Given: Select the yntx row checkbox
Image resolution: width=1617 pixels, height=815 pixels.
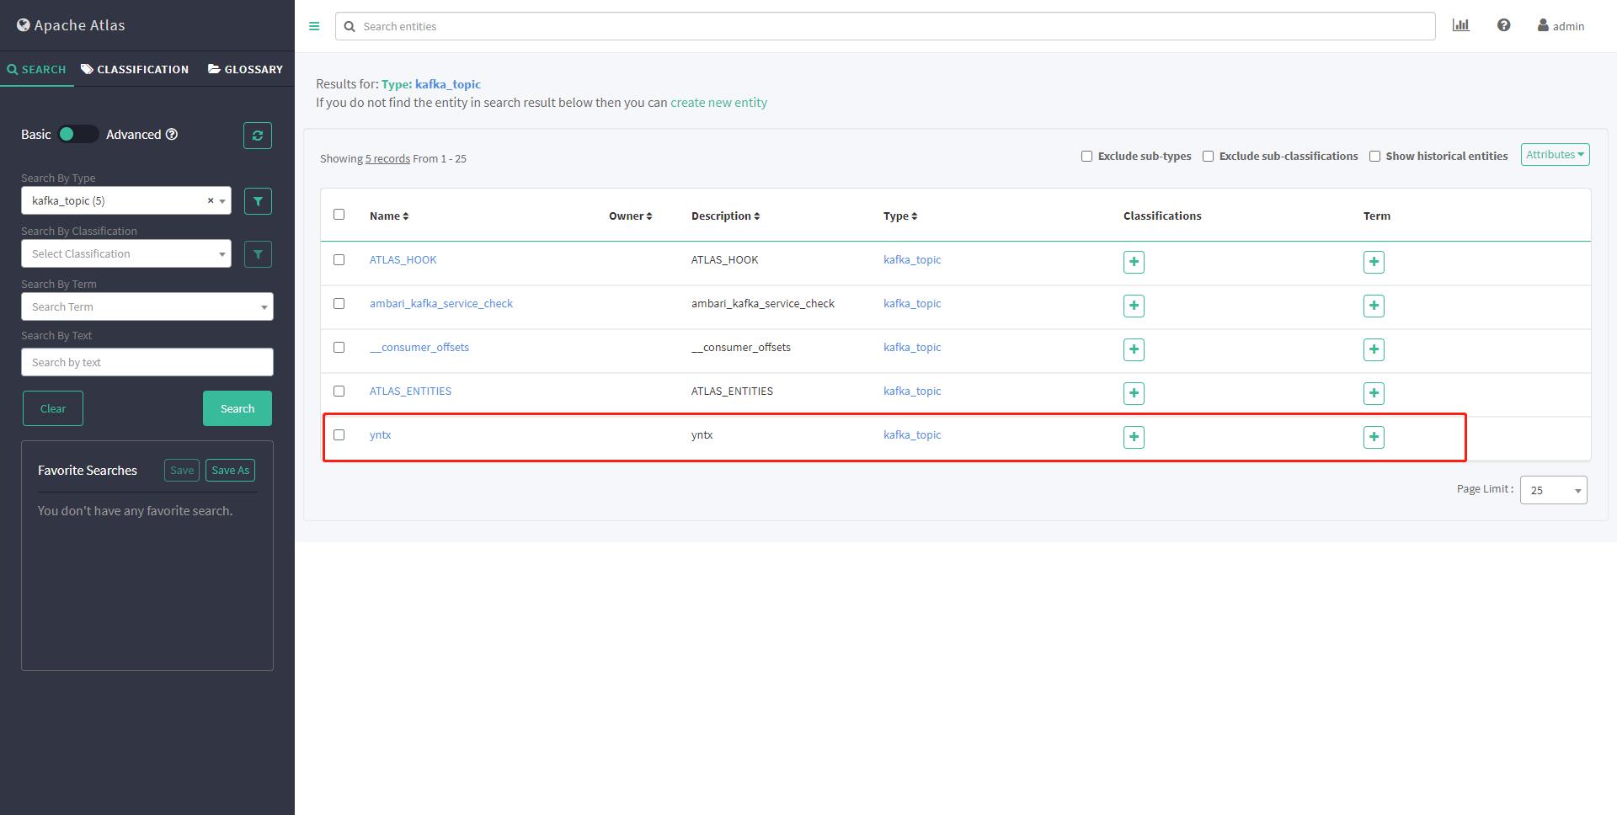Looking at the screenshot, I should pos(339,435).
